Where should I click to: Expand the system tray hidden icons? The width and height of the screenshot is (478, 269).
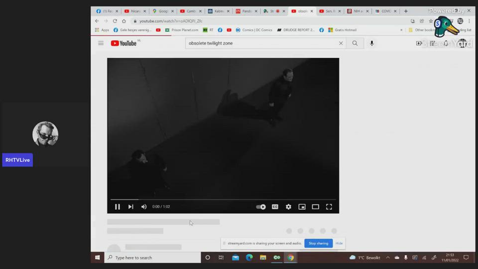click(x=388, y=258)
